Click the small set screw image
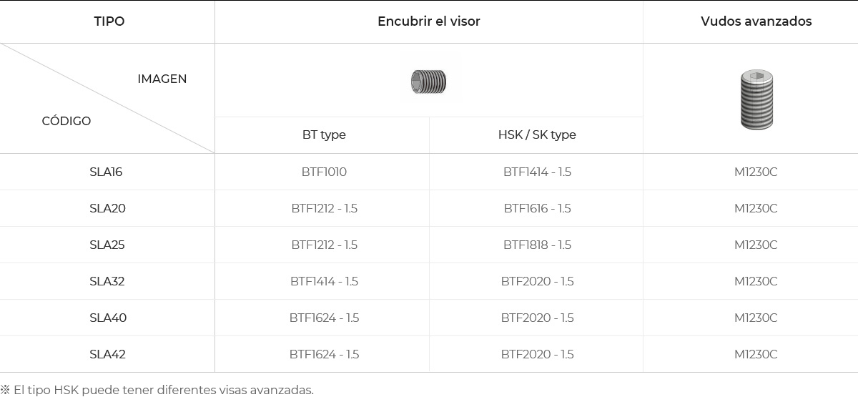Viewport: 858px width, 397px height. pyautogui.click(x=428, y=82)
